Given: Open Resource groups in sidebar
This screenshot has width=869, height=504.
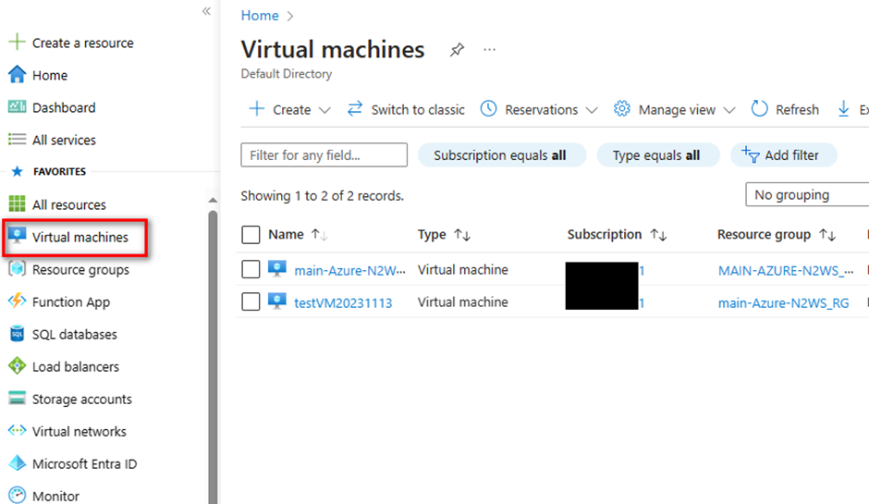Looking at the screenshot, I should (x=80, y=269).
